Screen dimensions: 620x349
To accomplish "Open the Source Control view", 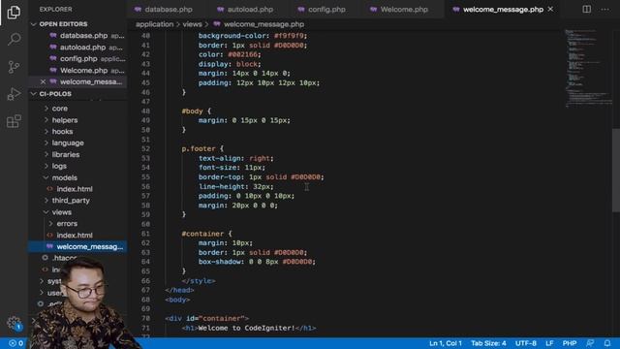I will point(14,67).
